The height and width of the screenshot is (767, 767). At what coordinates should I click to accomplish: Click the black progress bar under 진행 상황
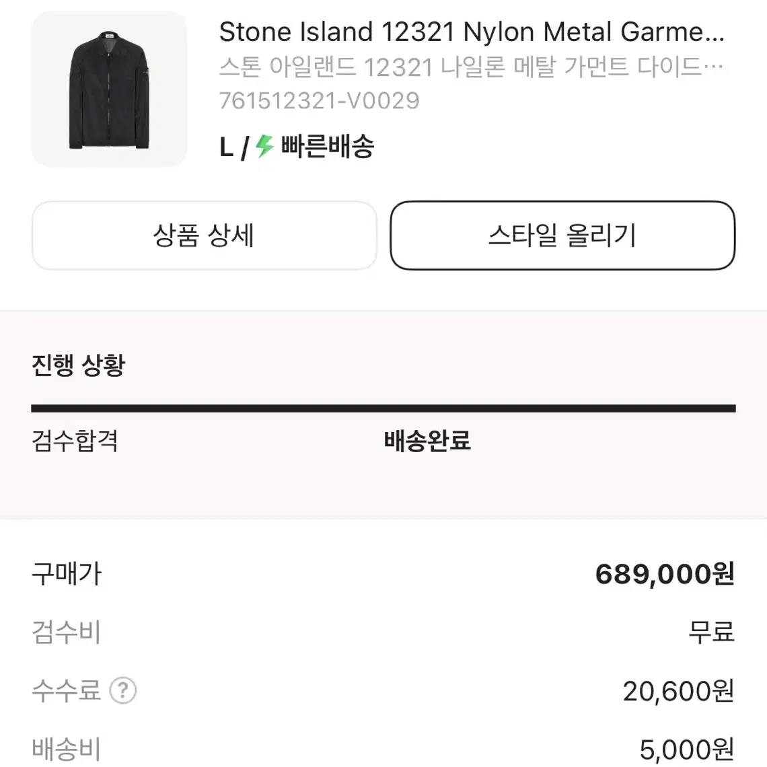click(x=383, y=408)
